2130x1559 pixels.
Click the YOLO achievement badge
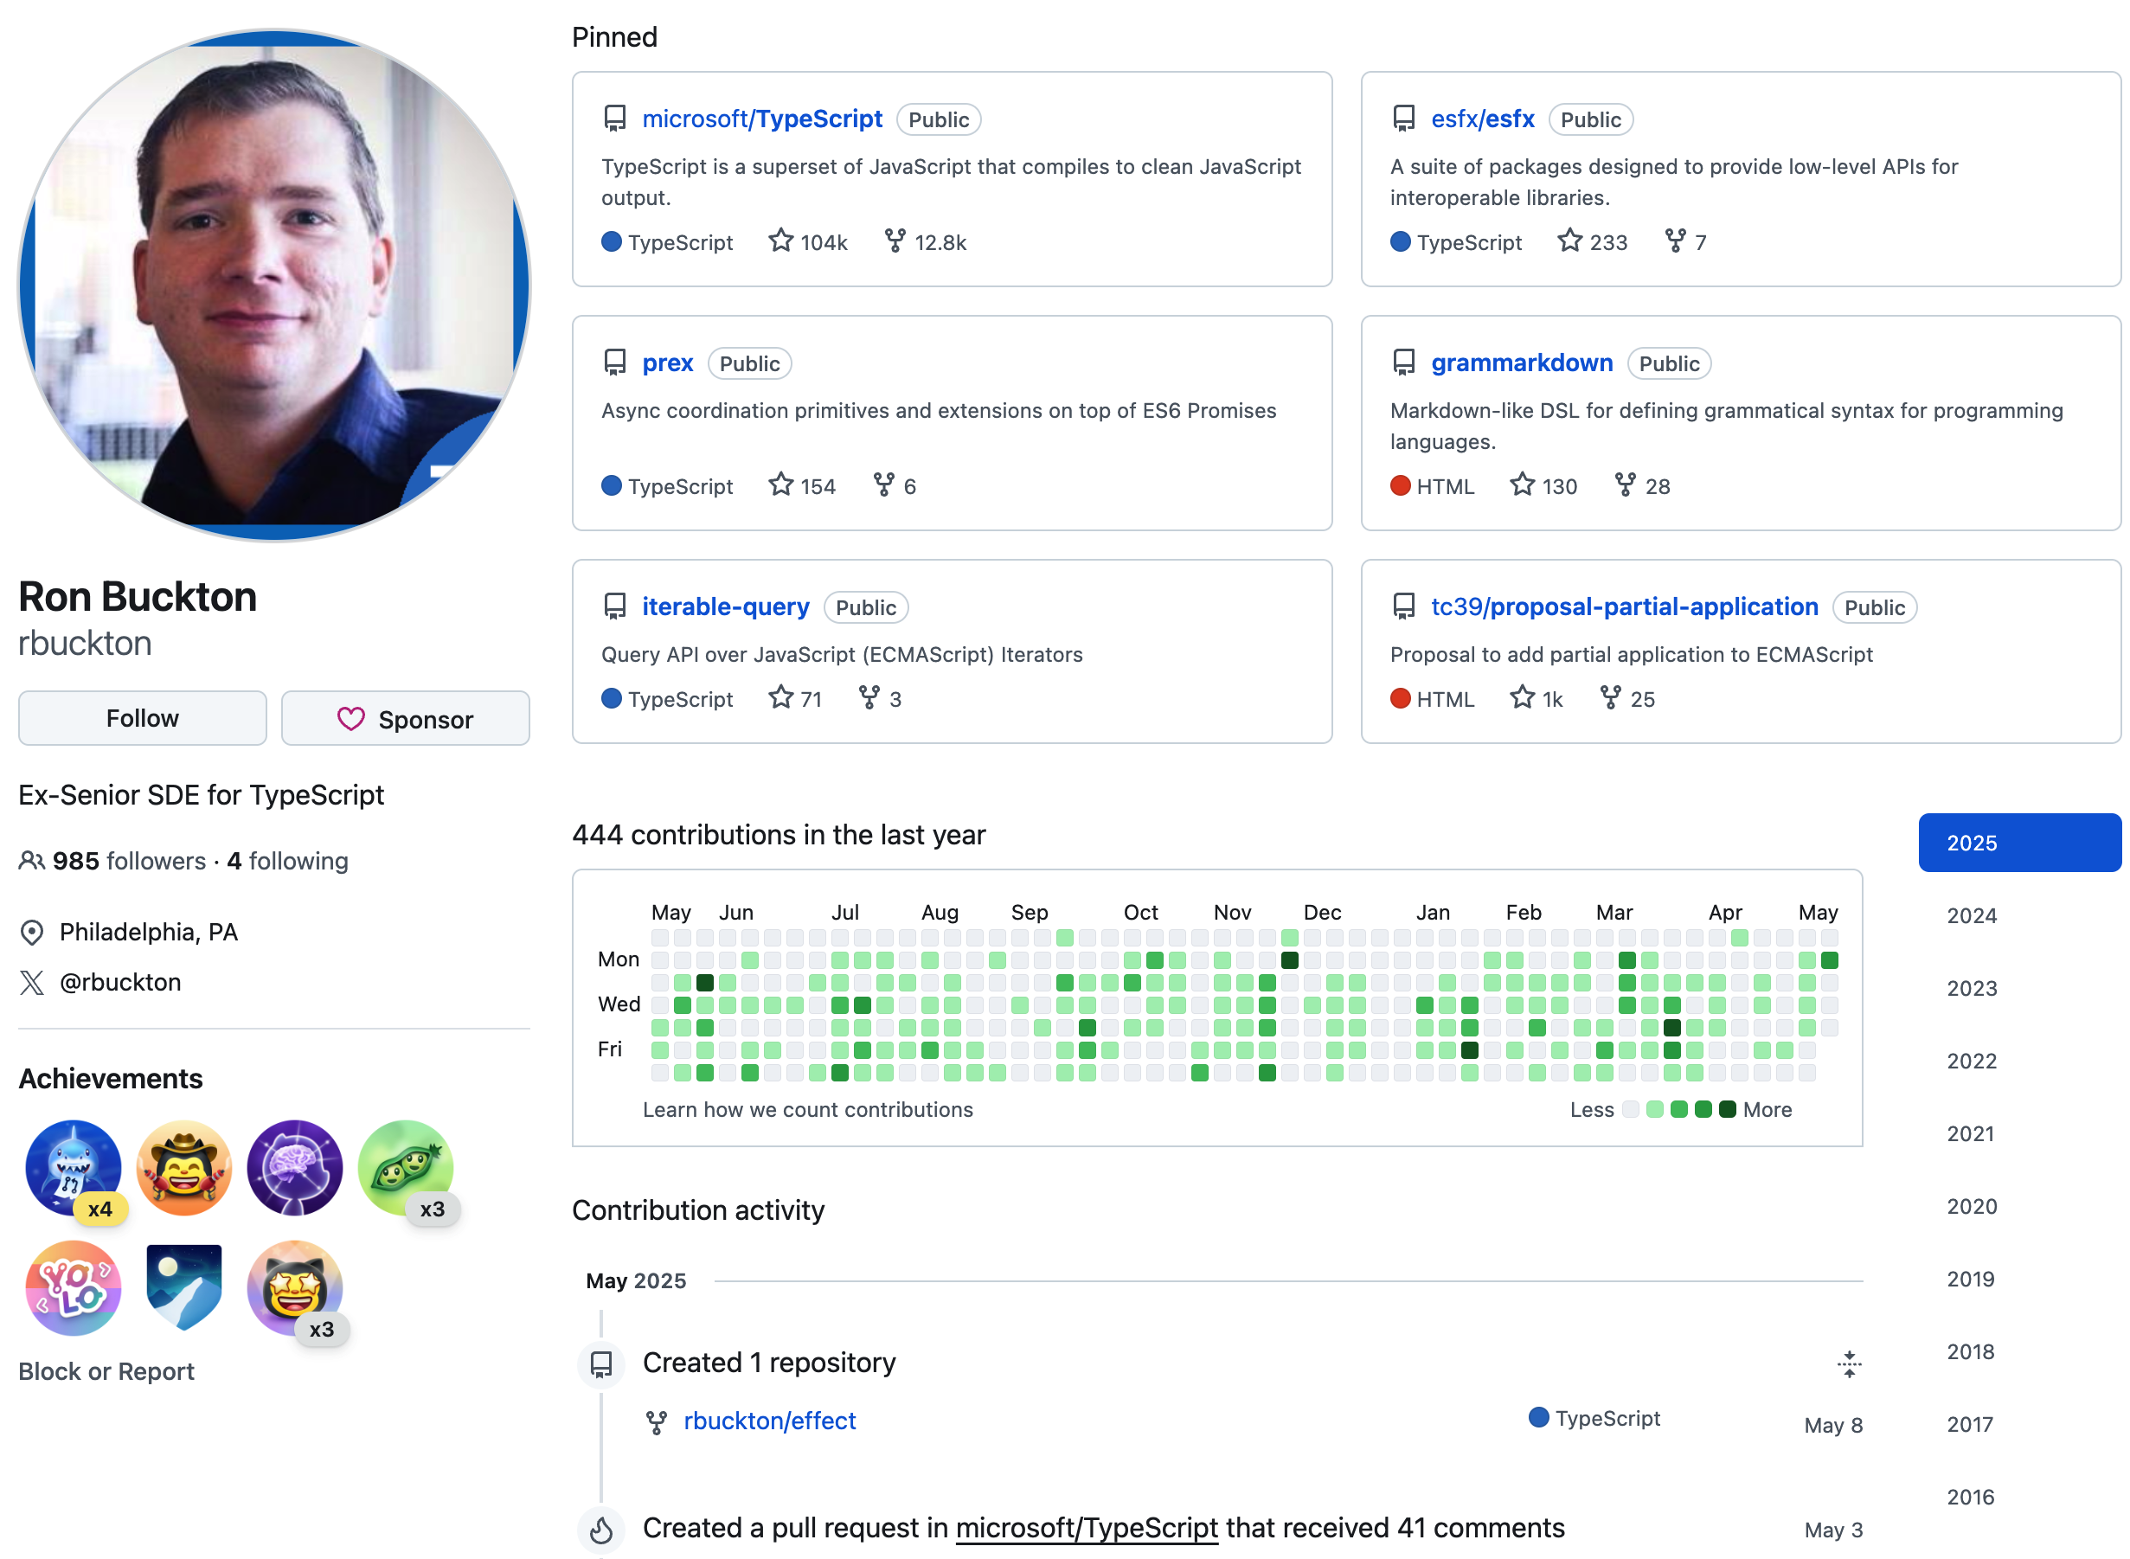pyautogui.click(x=73, y=1287)
